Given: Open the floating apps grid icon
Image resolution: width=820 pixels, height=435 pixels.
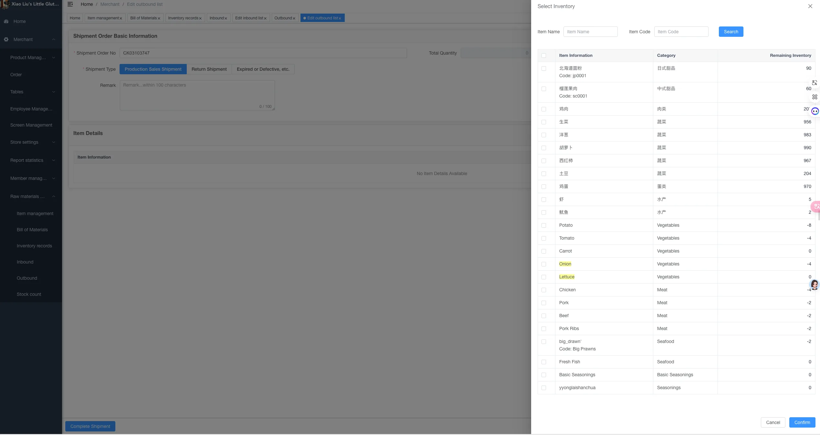Looking at the screenshot, I should [x=815, y=97].
